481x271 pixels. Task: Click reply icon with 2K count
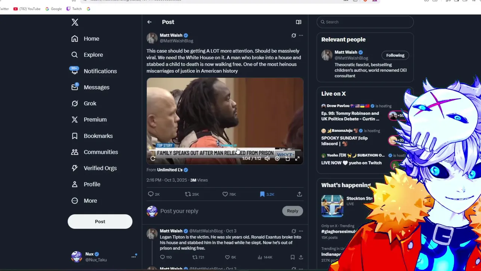[154, 194]
